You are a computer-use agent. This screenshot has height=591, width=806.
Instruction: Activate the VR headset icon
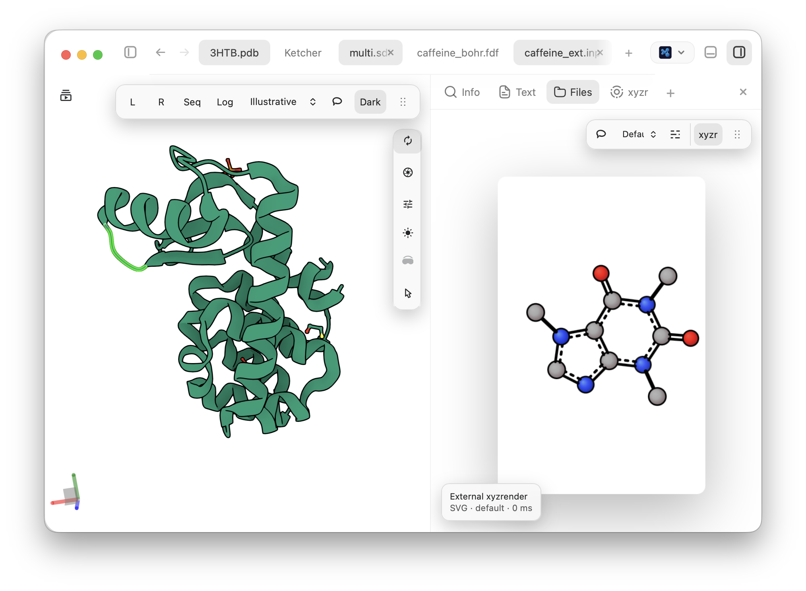point(407,261)
